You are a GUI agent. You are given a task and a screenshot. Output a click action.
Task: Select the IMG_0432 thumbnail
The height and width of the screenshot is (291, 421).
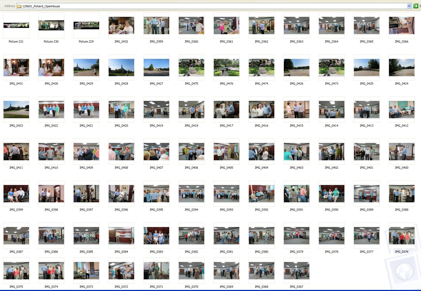pos(121,25)
